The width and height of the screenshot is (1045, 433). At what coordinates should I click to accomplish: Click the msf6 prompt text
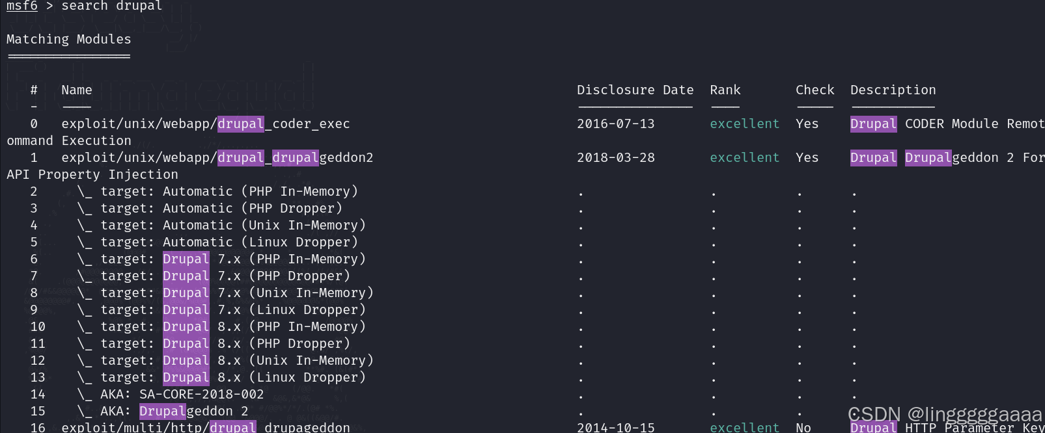(x=22, y=6)
